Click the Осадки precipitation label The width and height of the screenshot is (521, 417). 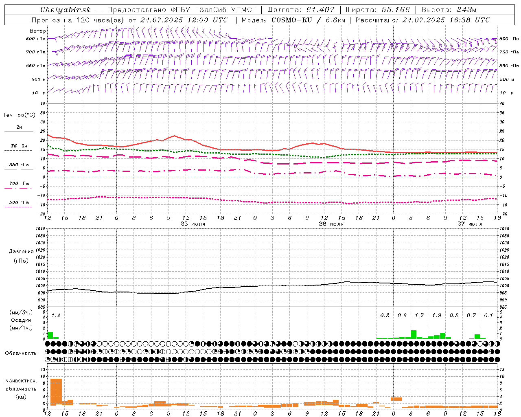pos(21,320)
